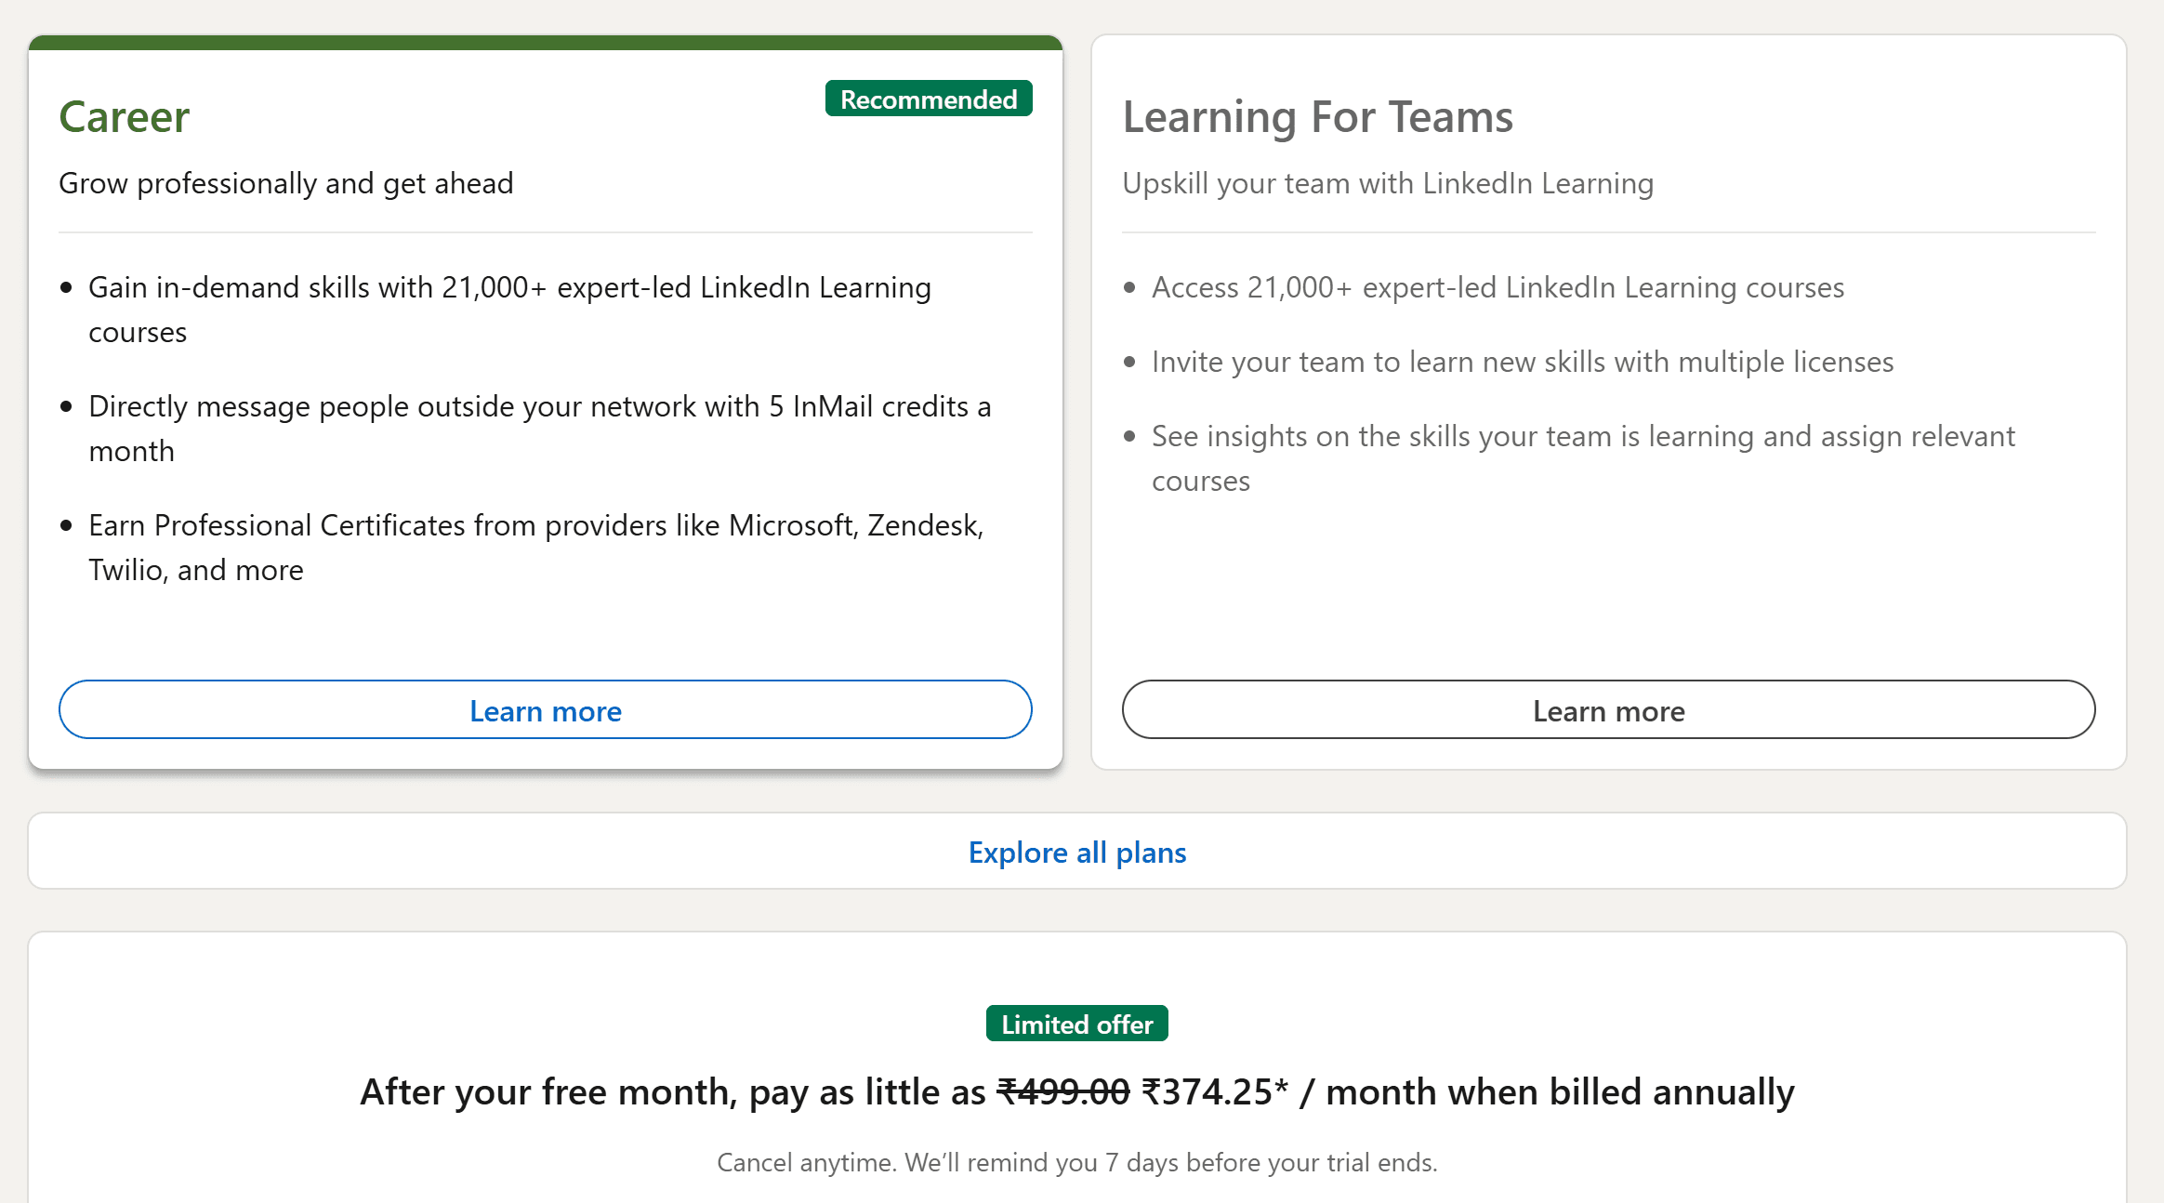Image resolution: width=2164 pixels, height=1203 pixels.
Task: Select the Learning For Teams heading
Action: click(1317, 115)
